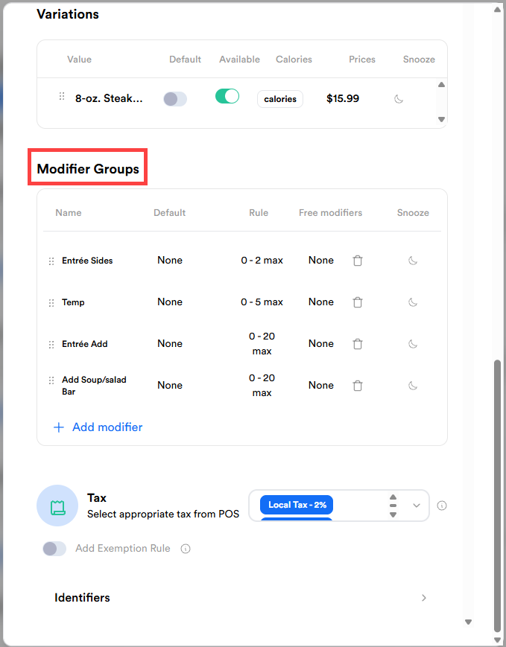Select the Local Tax - 2% tag
The width and height of the screenshot is (506, 647).
click(297, 505)
